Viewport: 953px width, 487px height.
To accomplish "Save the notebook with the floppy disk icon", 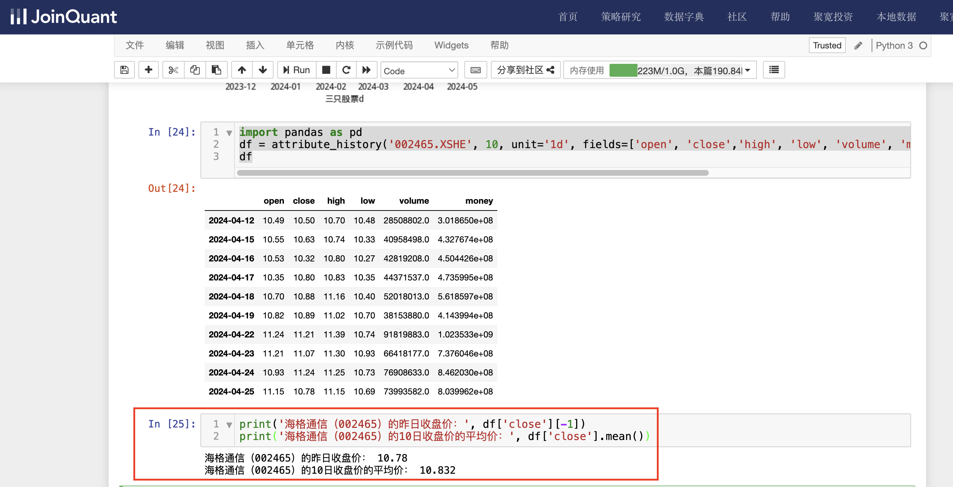I will click(x=124, y=70).
